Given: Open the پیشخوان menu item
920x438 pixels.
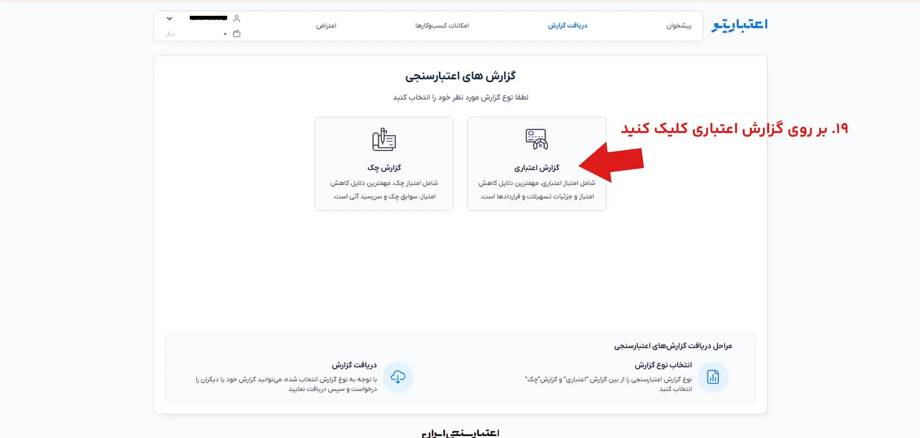Looking at the screenshot, I should pyautogui.click(x=679, y=25).
